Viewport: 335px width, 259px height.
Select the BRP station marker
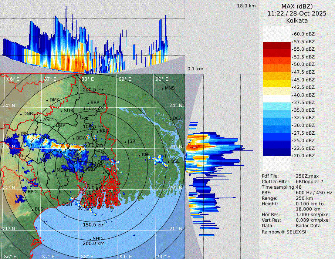coord(88,103)
